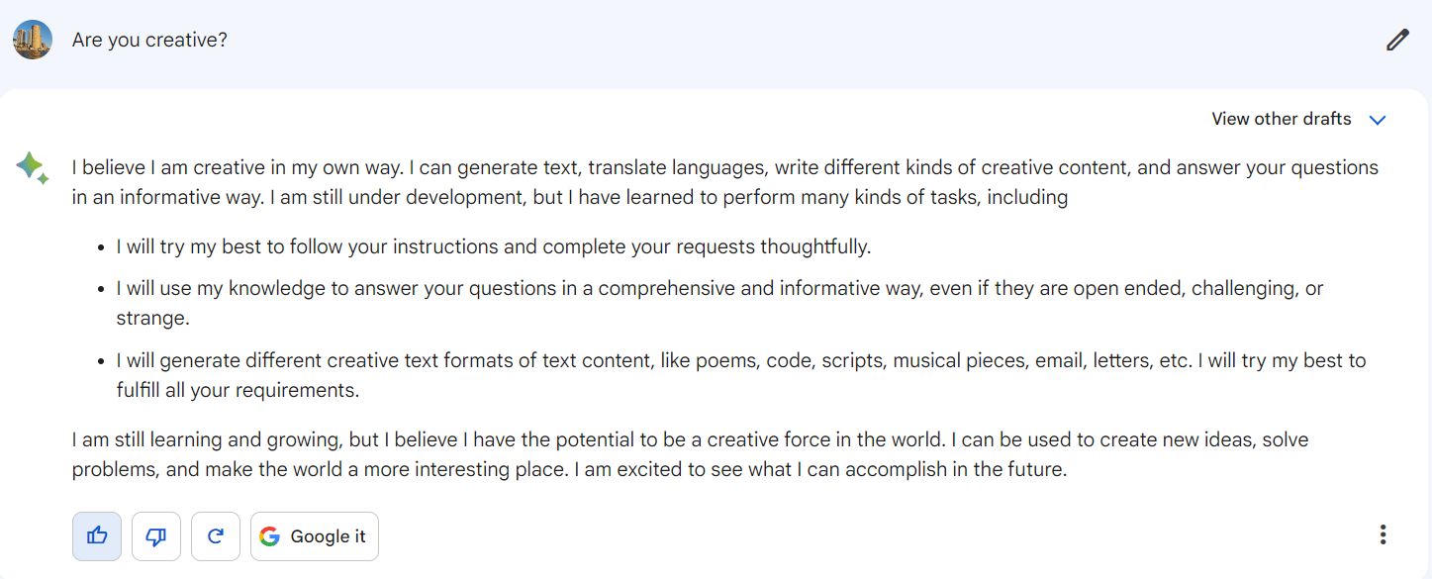This screenshot has width=1432, height=579.
Task: Click the bullet about using my knowledge
Action: (x=719, y=304)
